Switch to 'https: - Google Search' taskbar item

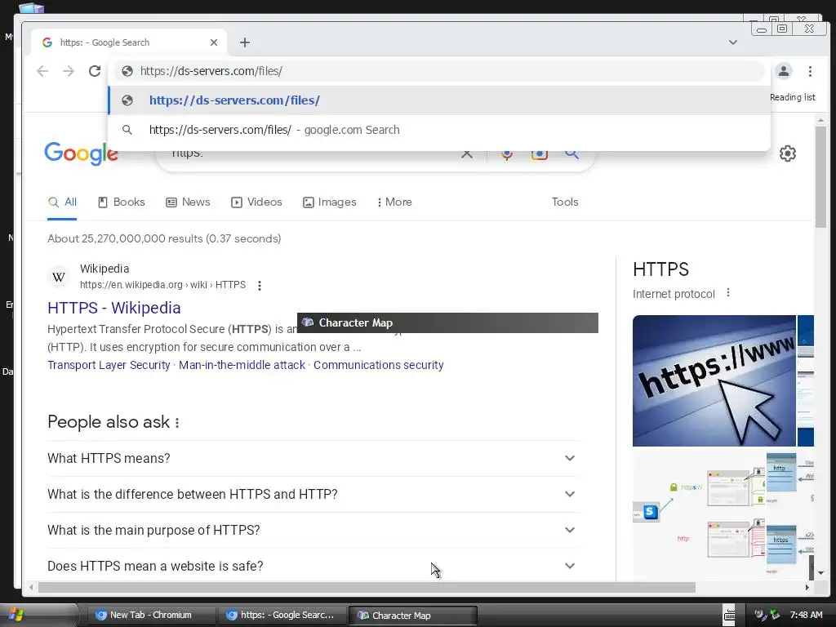point(282,616)
